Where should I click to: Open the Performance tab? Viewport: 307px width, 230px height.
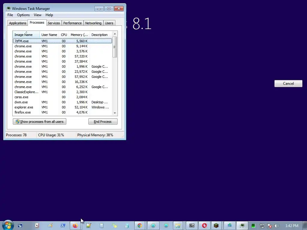point(73,23)
